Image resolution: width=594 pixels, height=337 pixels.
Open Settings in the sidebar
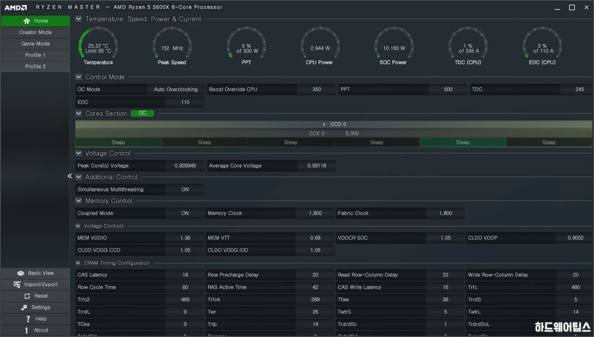coord(35,307)
